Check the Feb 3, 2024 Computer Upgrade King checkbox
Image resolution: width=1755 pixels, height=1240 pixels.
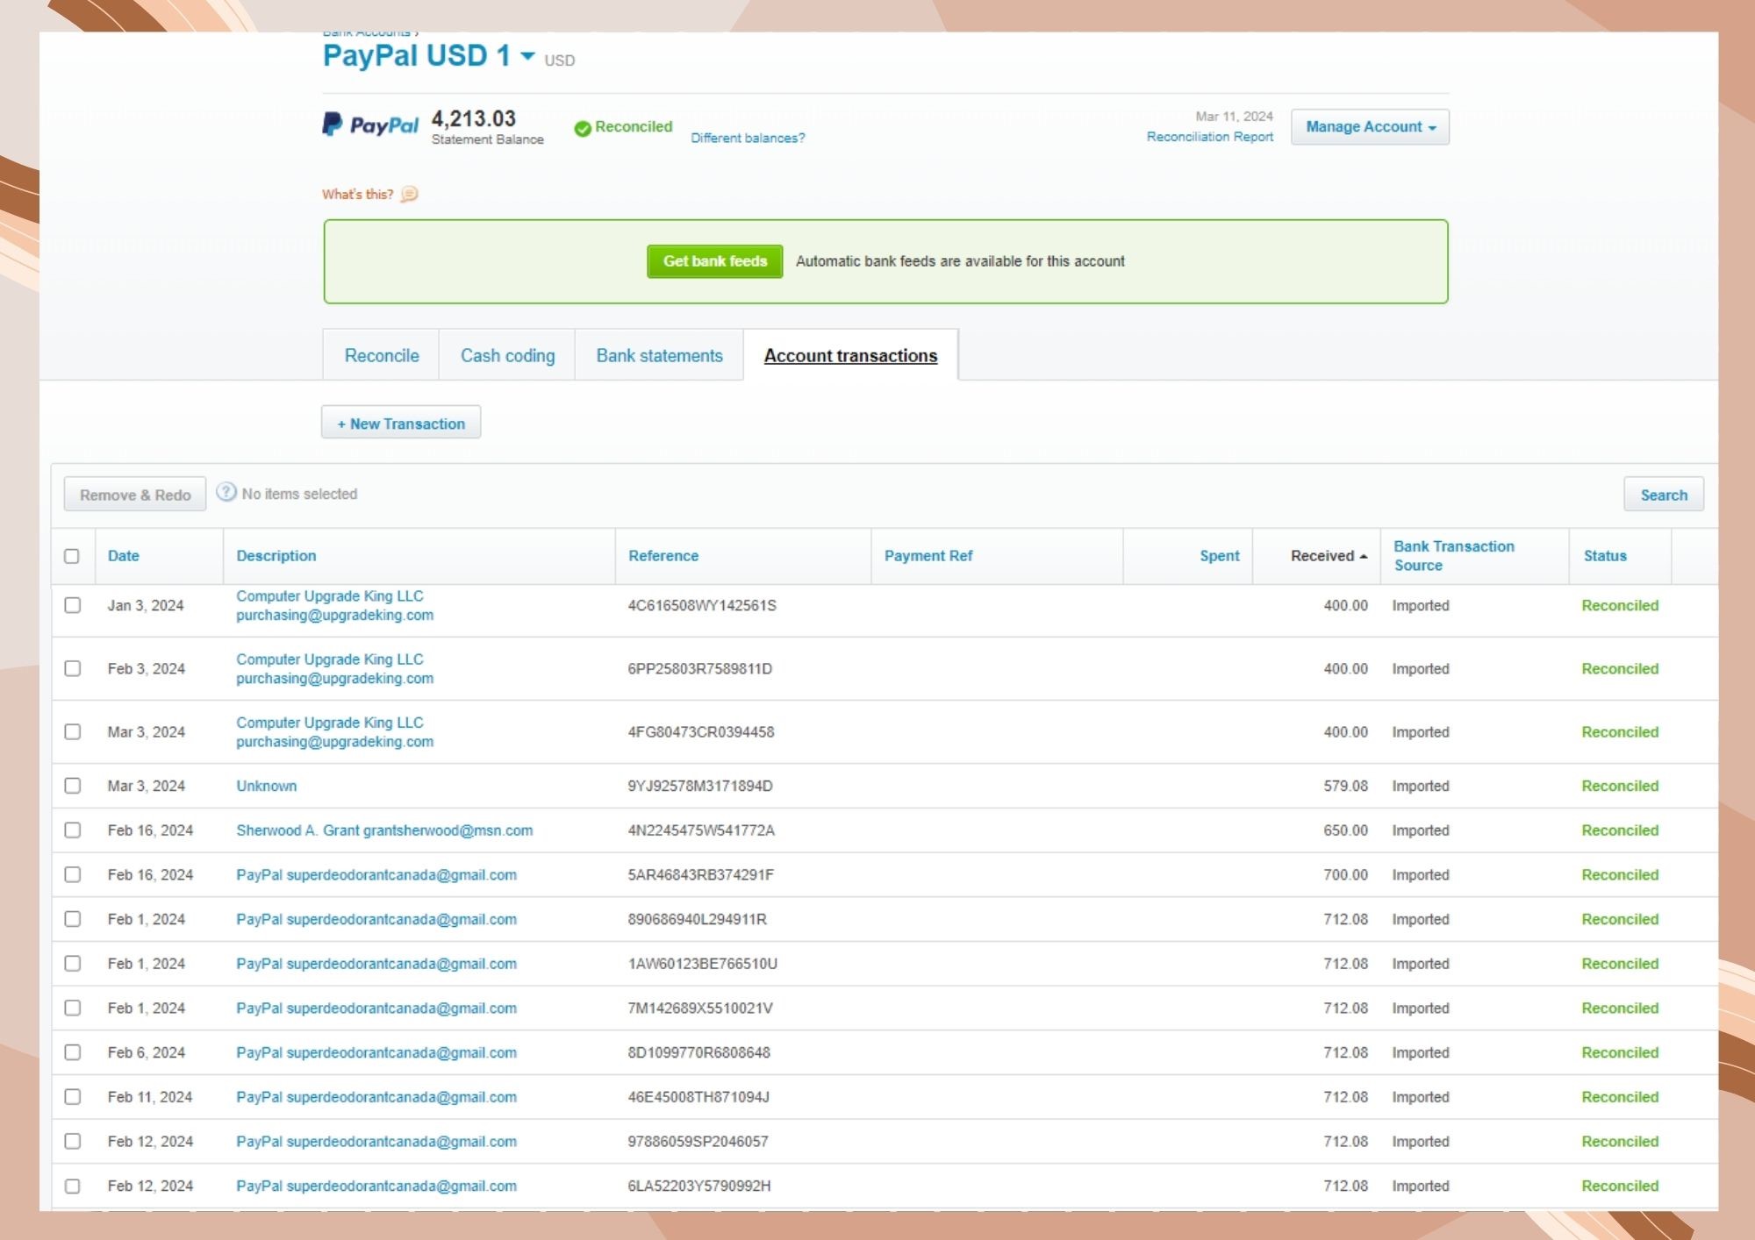[73, 668]
